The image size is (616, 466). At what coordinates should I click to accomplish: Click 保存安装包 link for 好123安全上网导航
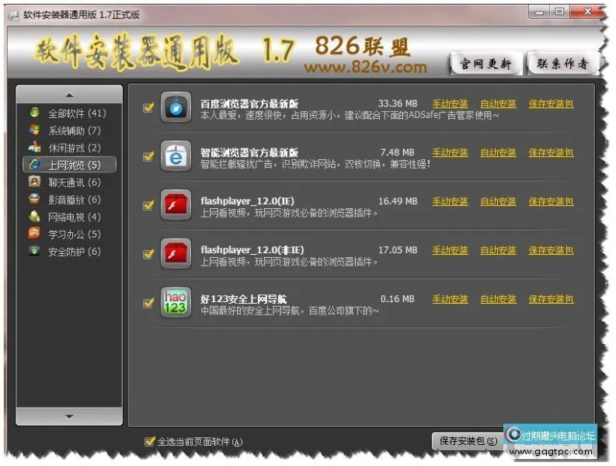[552, 299]
